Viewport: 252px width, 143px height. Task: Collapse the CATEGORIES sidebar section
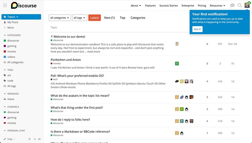click(x=12, y=35)
